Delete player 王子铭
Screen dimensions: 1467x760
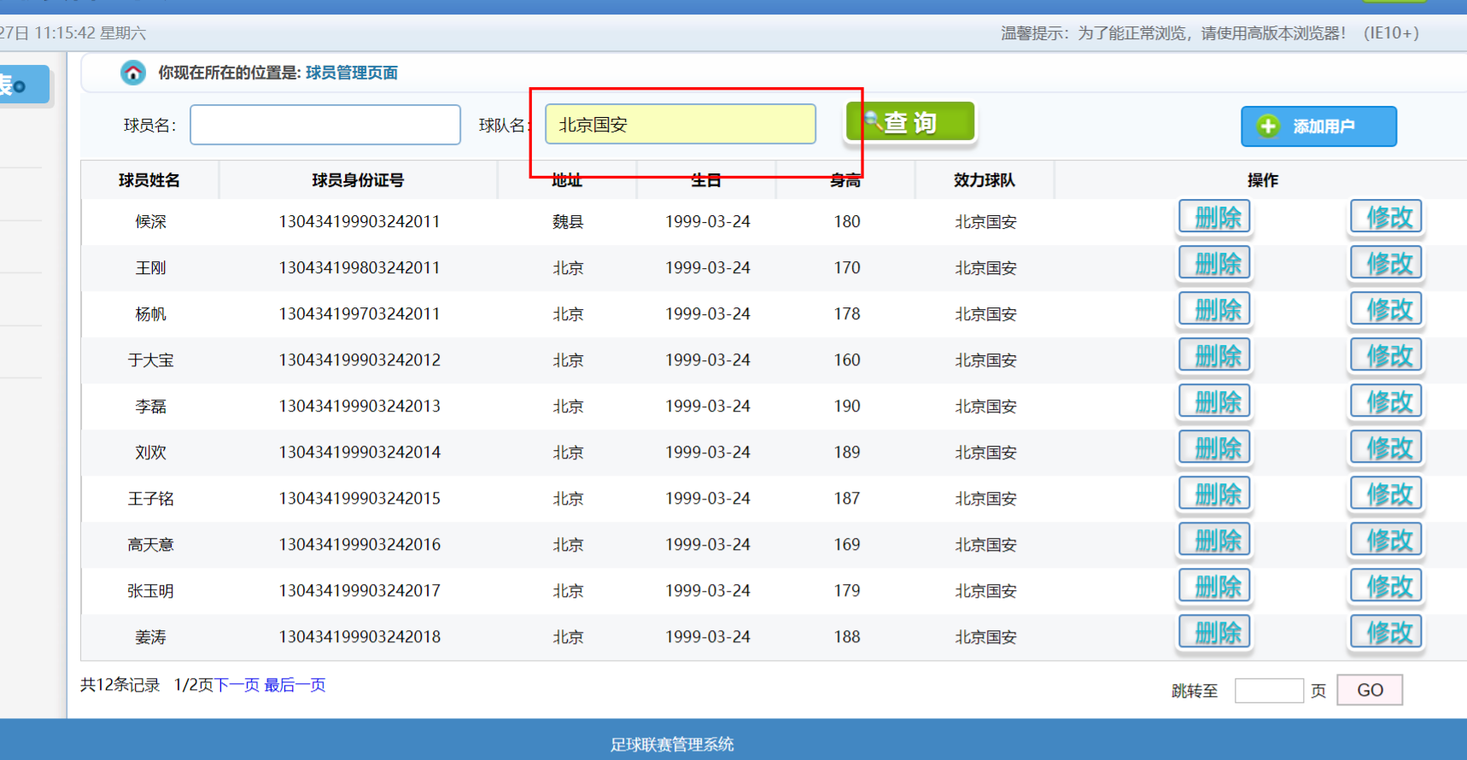coord(1215,494)
